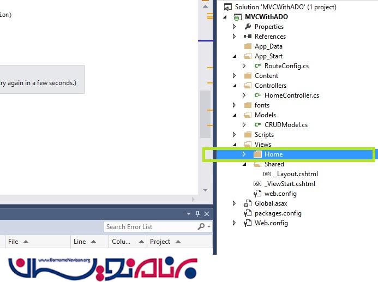Click the editor scrollbar down arrow
The width and height of the screenshot is (378, 282).
[206, 190]
